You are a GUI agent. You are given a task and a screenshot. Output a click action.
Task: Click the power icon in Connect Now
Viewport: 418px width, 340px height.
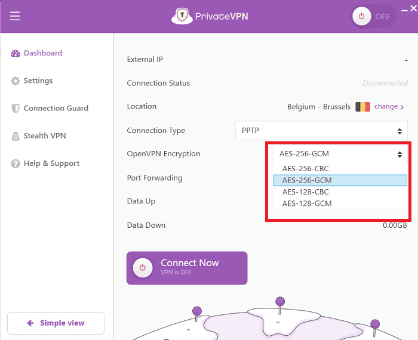(143, 268)
